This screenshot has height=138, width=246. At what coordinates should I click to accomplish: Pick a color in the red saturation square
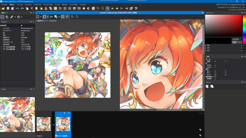[223, 26]
